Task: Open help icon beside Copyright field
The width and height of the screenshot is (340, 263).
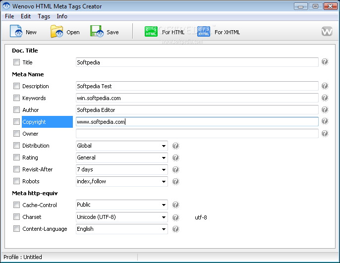Action: point(325,121)
